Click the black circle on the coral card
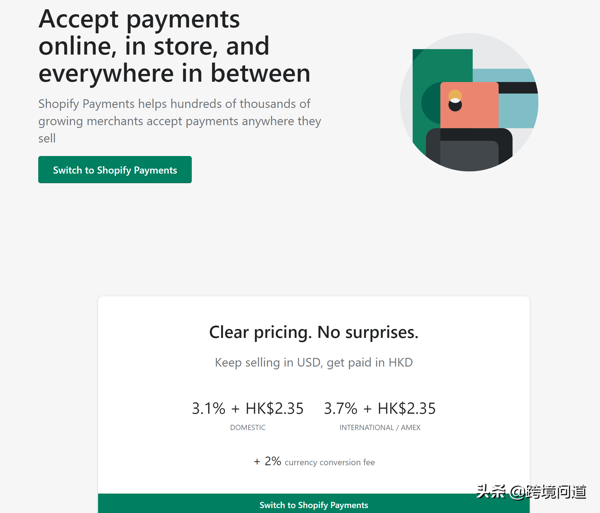The height and width of the screenshot is (513, 600). click(x=455, y=106)
